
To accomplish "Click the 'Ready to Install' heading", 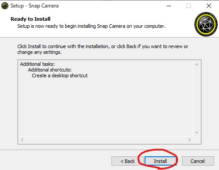I will click(30, 19).
